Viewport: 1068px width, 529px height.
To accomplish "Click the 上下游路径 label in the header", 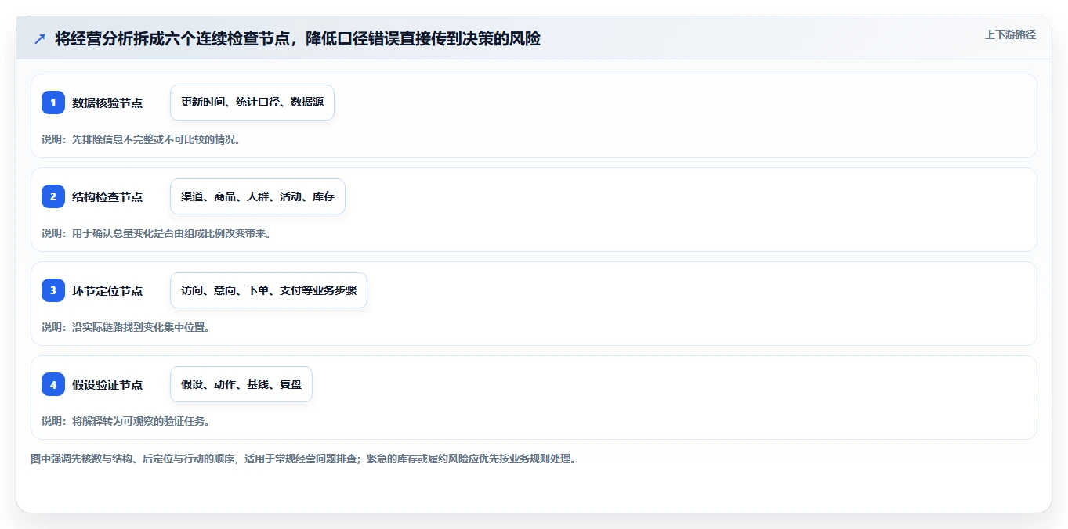I will click(x=1010, y=34).
